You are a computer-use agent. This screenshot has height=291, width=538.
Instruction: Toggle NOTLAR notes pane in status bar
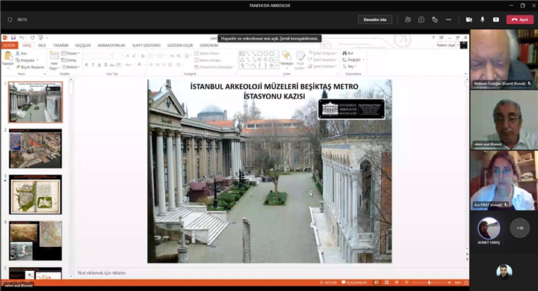[x=328, y=283]
